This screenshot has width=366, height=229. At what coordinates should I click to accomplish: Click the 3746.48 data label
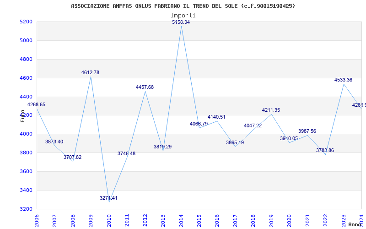(x=127, y=154)
